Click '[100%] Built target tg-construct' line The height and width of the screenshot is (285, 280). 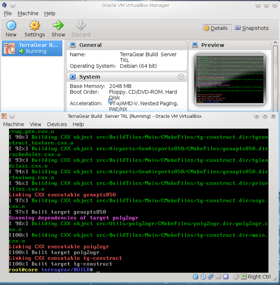[x=60, y=264]
